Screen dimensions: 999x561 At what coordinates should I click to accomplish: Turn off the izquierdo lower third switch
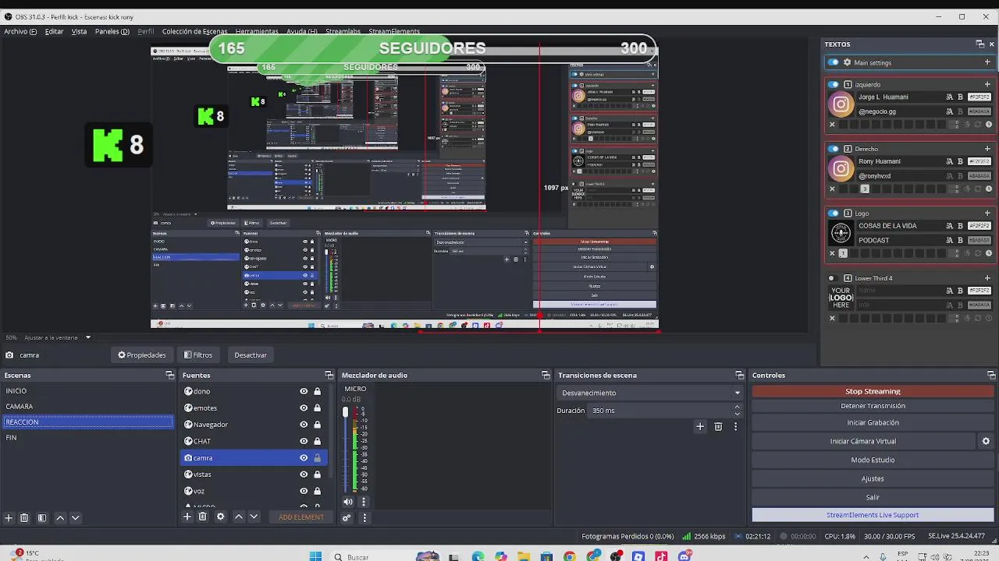[x=834, y=84]
